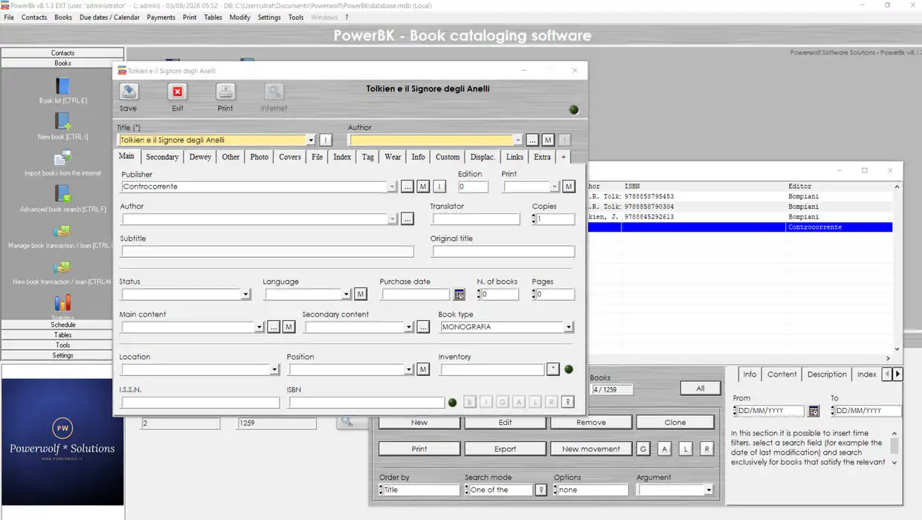
Task: Click the right arrow to show more filter tabs
Action: coord(897,374)
